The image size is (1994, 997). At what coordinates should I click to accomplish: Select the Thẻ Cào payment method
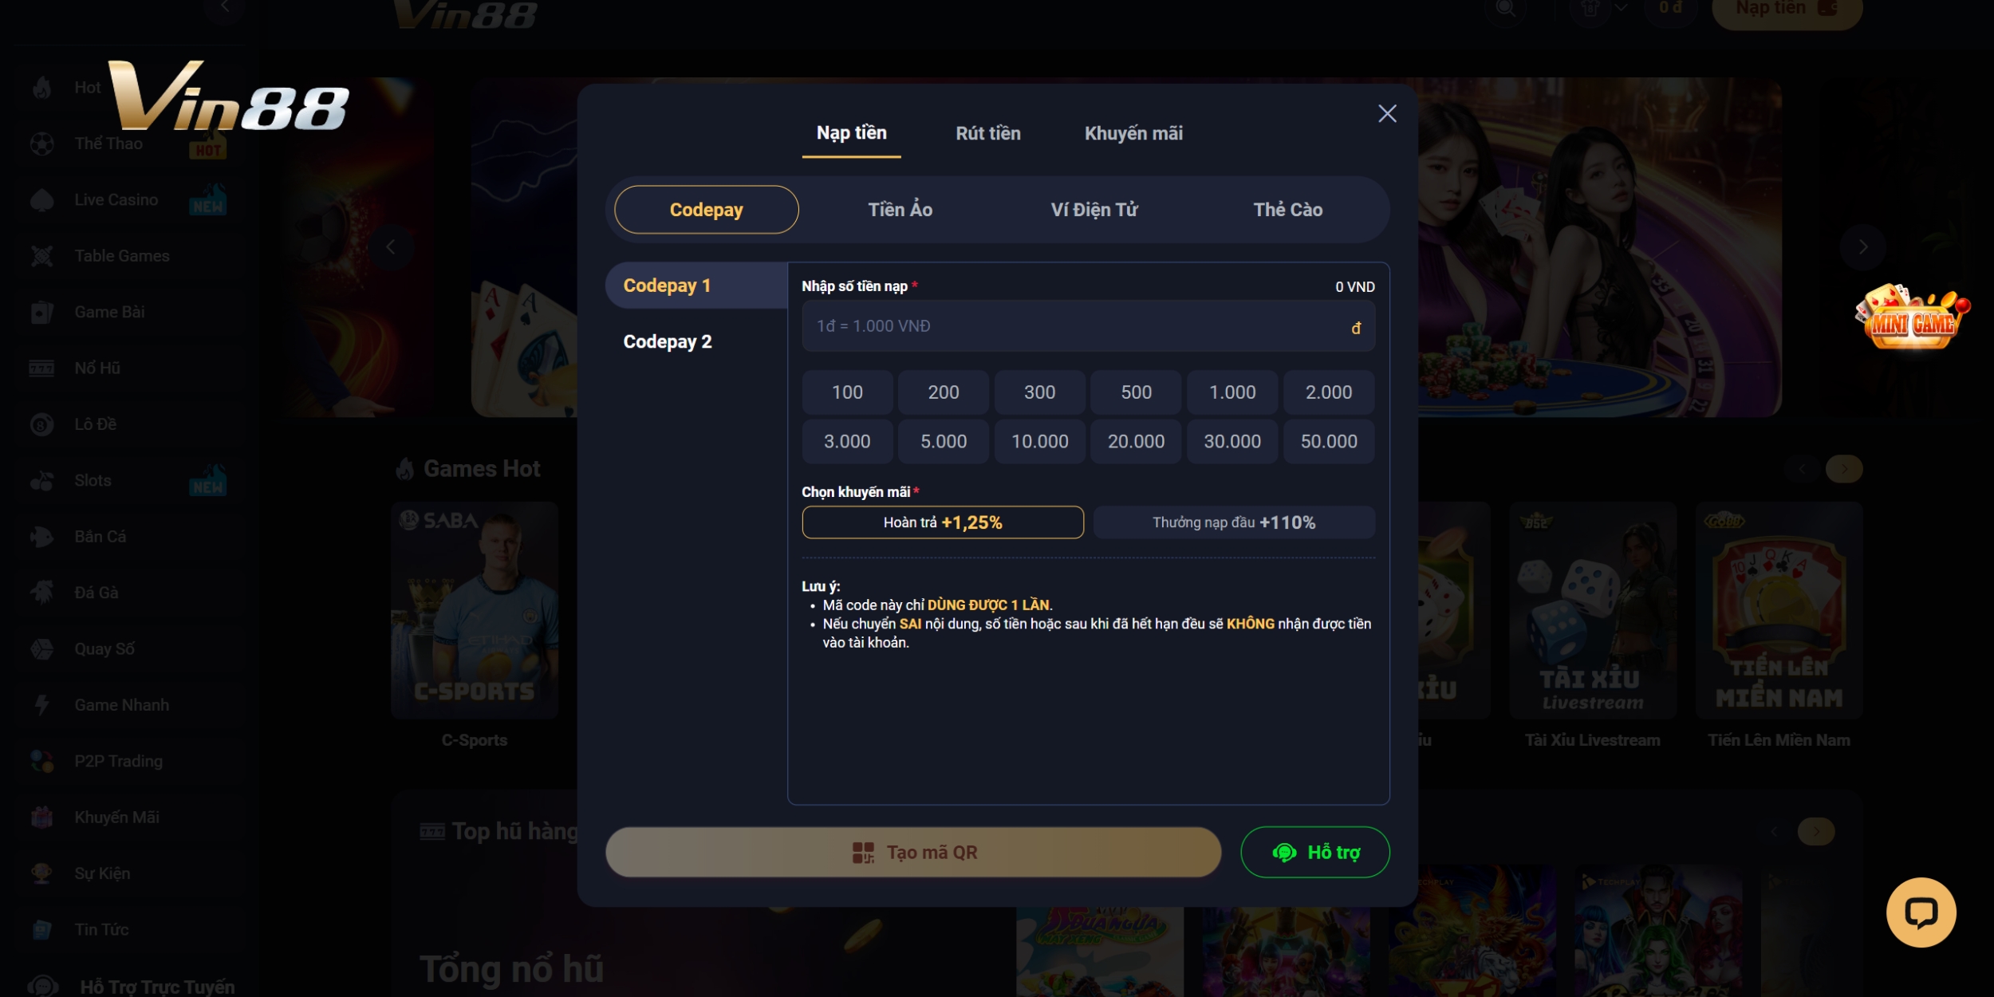(1287, 210)
